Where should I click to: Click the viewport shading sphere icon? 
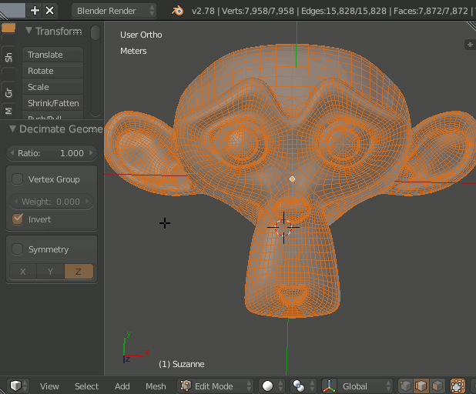point(267,386)
